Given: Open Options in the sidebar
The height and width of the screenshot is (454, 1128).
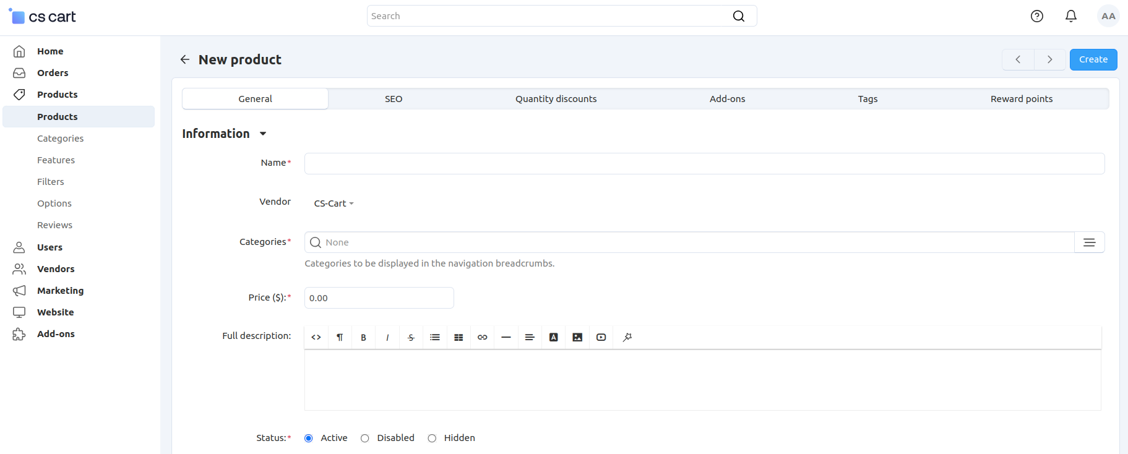Looking at the screenshot, I should pyautogui.click(x=54, y=203).
